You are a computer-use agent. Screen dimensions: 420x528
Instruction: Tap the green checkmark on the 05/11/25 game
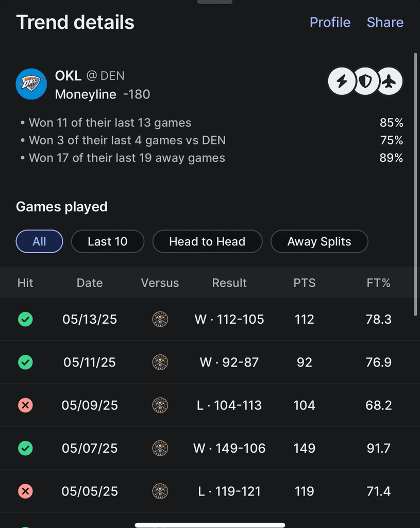pos(25,362)
